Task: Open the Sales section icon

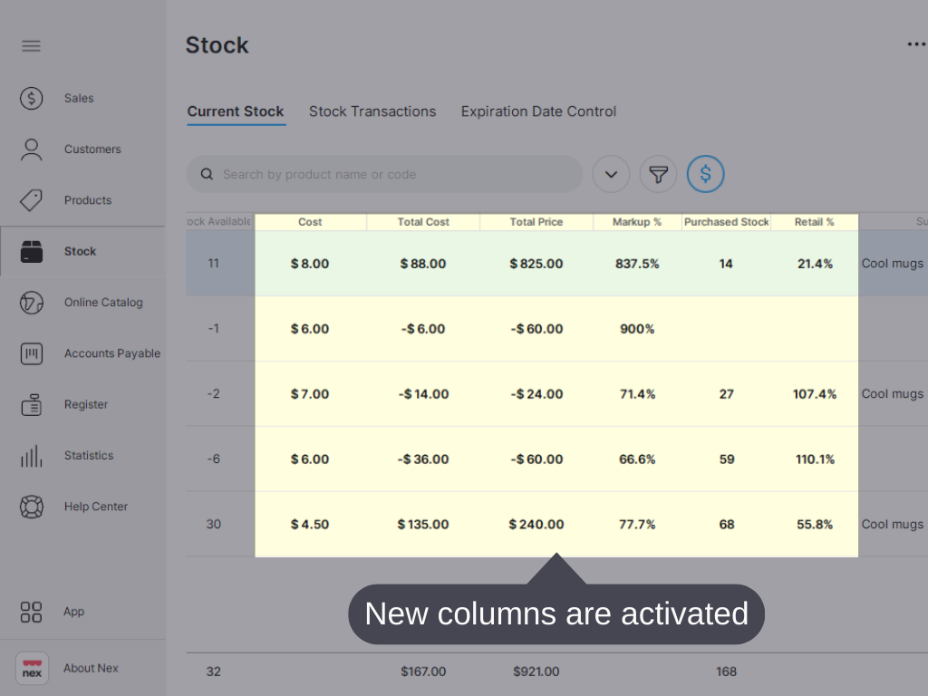Action: [31, 98]
